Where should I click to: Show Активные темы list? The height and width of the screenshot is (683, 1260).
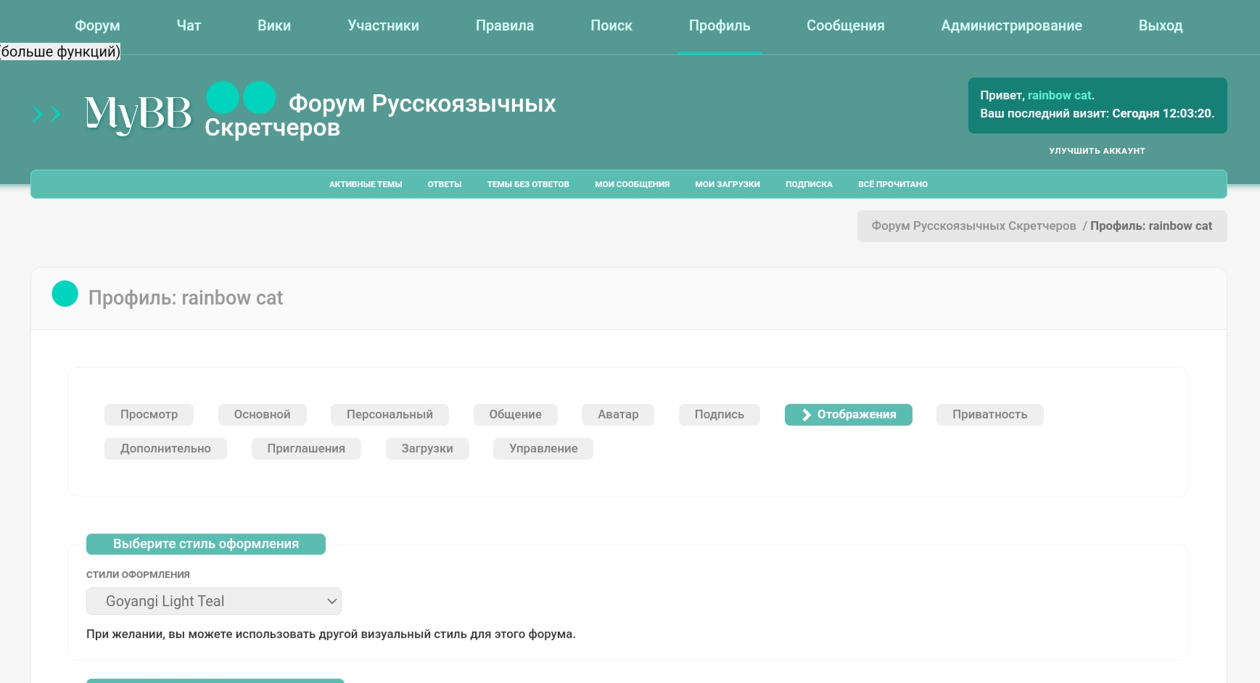[365, 184]
